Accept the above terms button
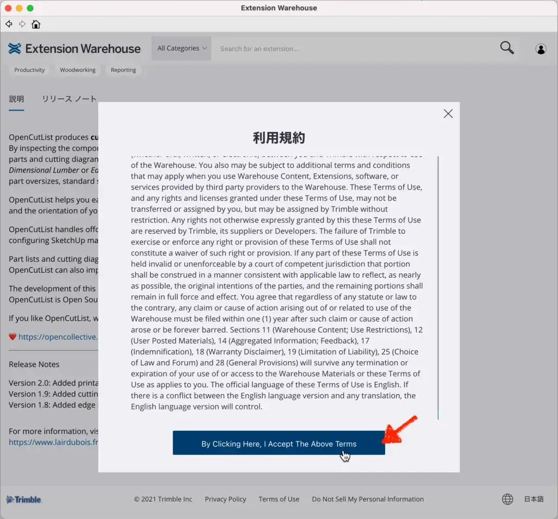 tap(278, 443)
